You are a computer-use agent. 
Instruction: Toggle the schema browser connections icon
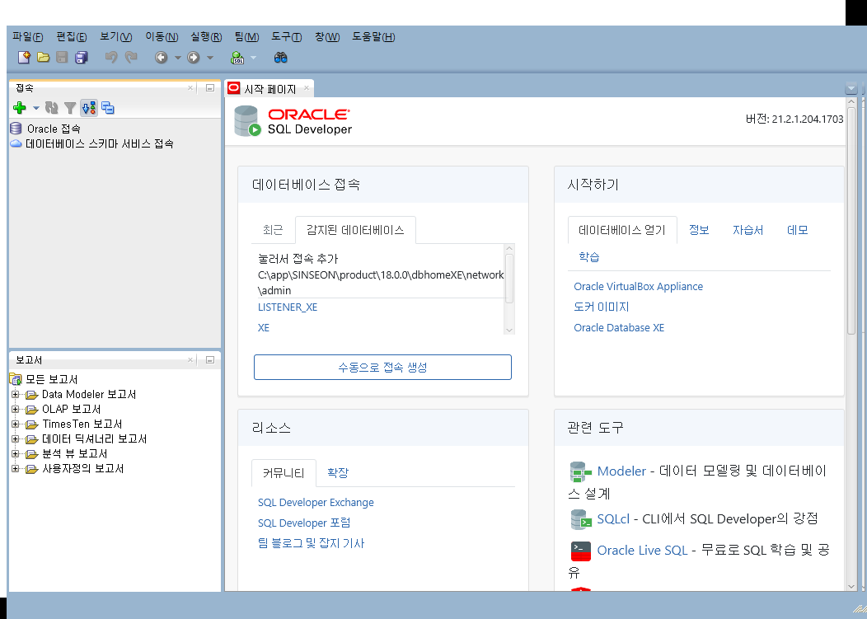[x=89, y=108]
